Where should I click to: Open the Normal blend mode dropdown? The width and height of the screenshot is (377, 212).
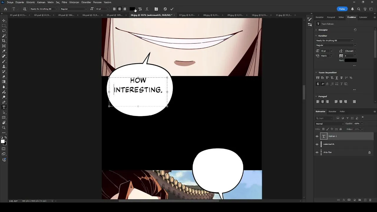pos(330,124)
